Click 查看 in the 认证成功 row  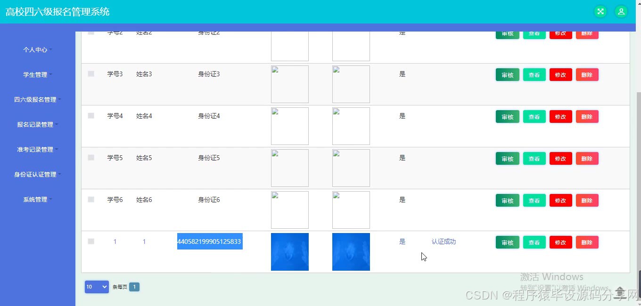click(534, 242)
